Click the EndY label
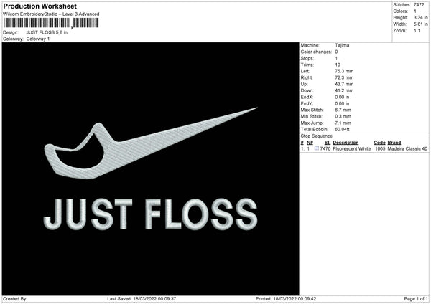 pyautogui.click(x=307, y=104)
